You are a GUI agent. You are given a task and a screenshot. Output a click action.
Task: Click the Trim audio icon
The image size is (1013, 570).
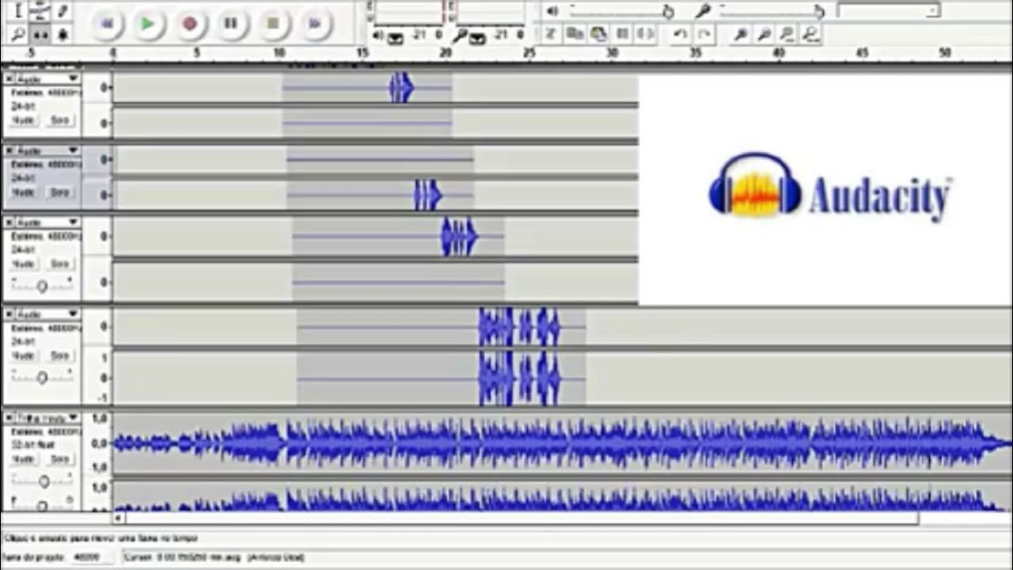[623, 33]
